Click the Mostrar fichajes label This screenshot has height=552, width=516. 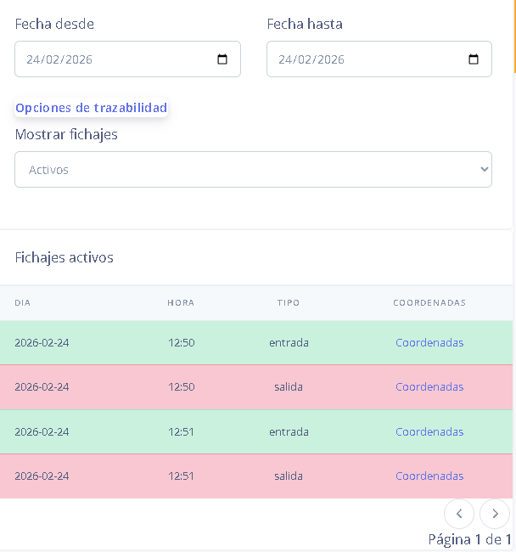point(66,134)
